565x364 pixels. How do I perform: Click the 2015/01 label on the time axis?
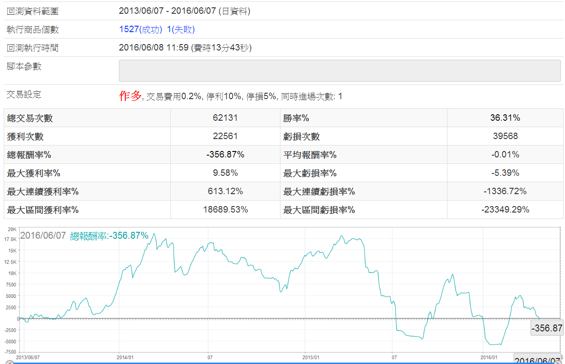[311, 357]
